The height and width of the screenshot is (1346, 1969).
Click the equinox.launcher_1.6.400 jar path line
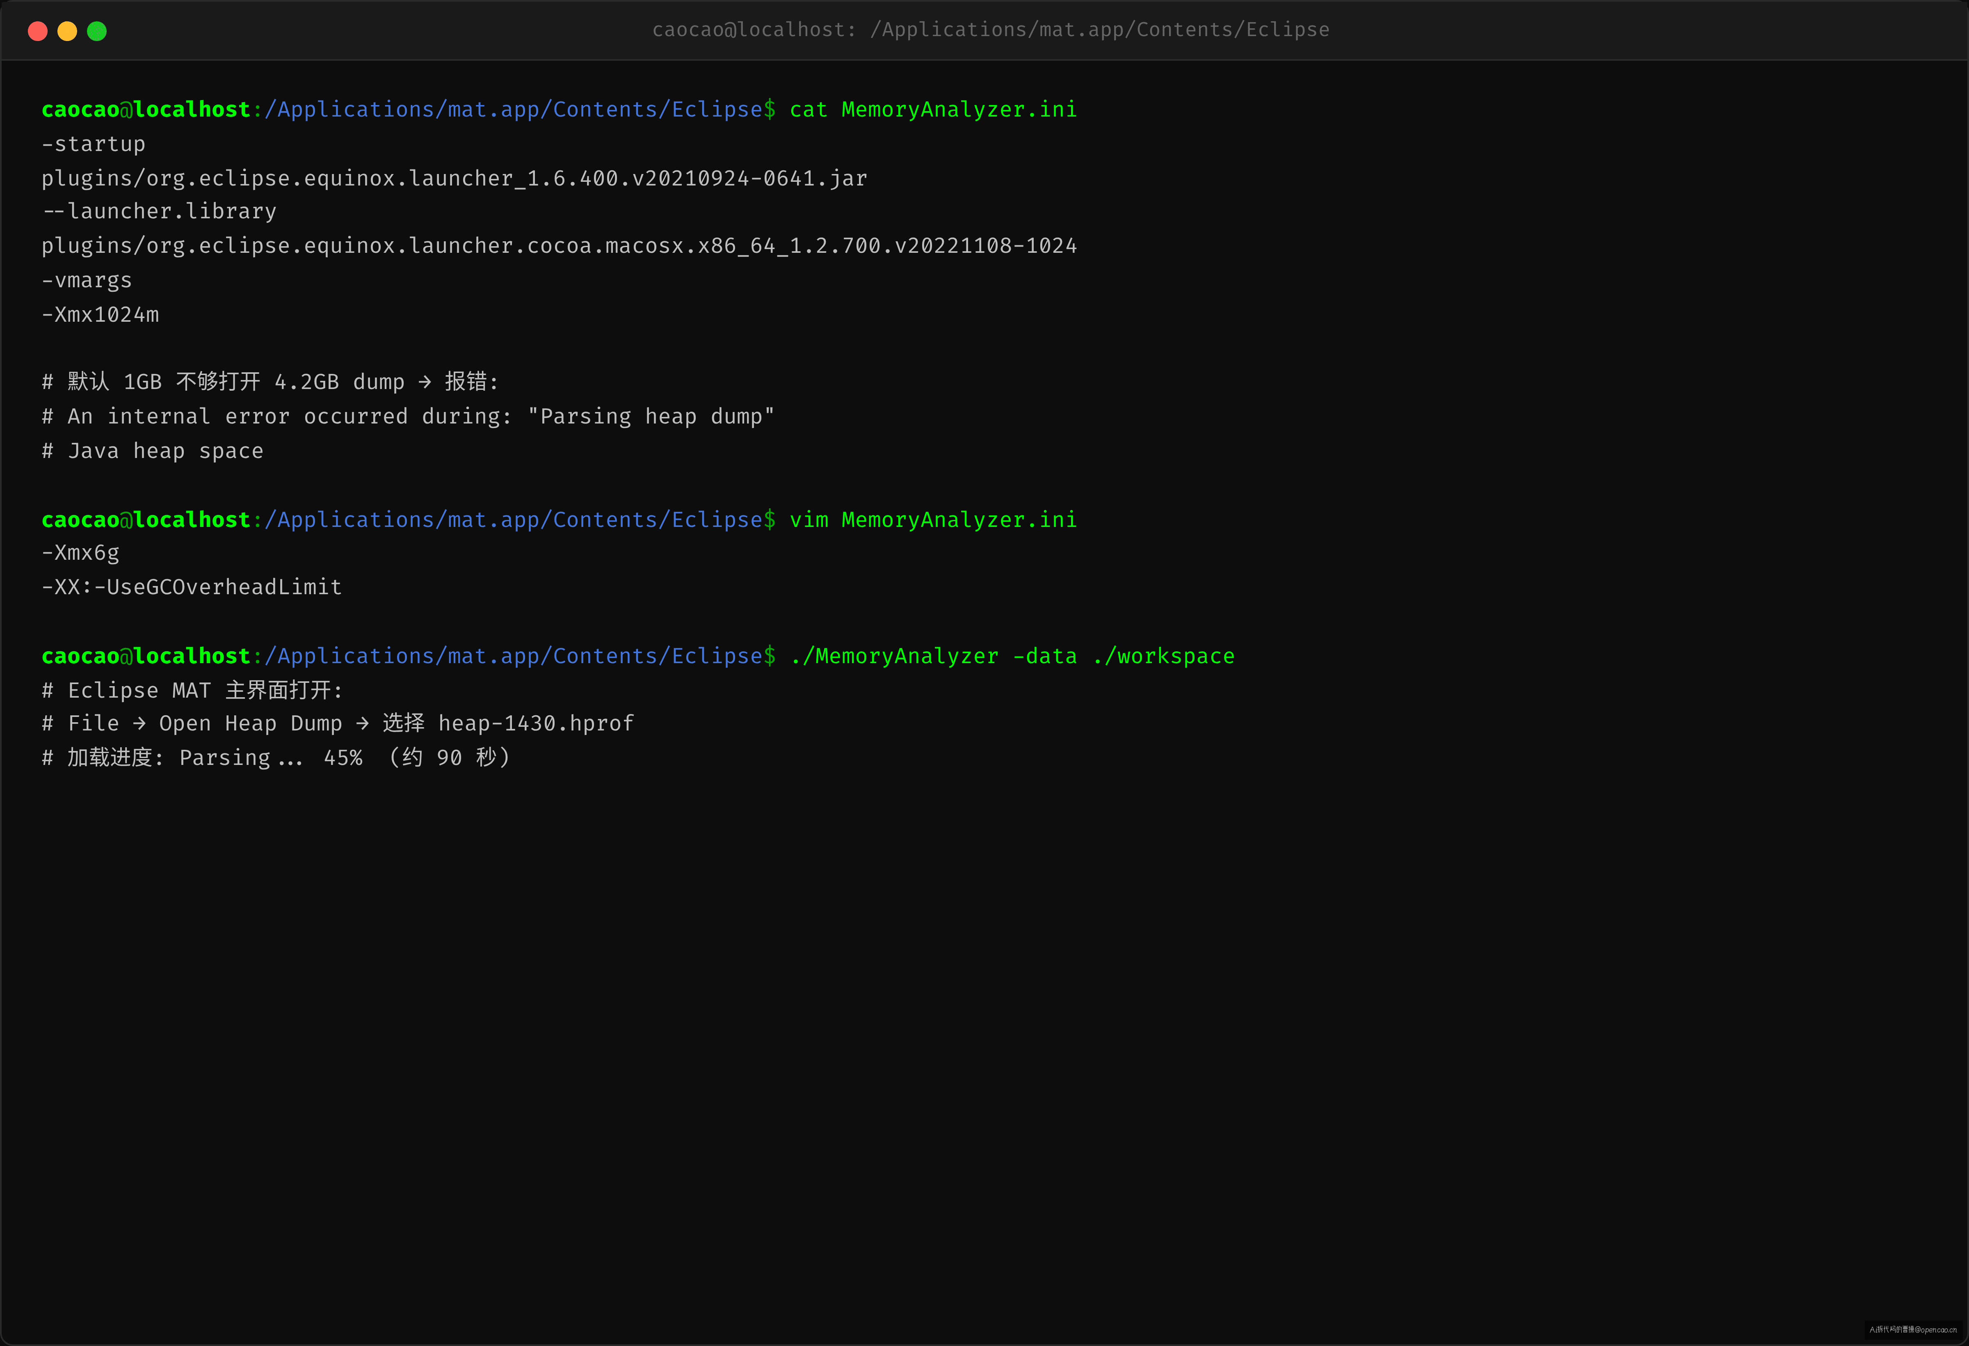tap(454, 178)
